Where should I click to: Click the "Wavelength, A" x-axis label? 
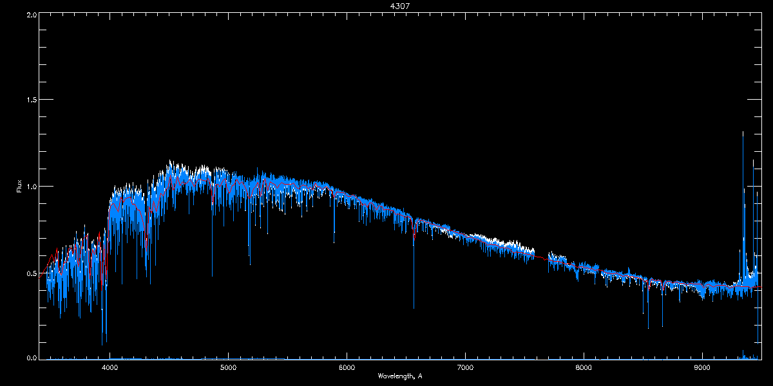400,376
